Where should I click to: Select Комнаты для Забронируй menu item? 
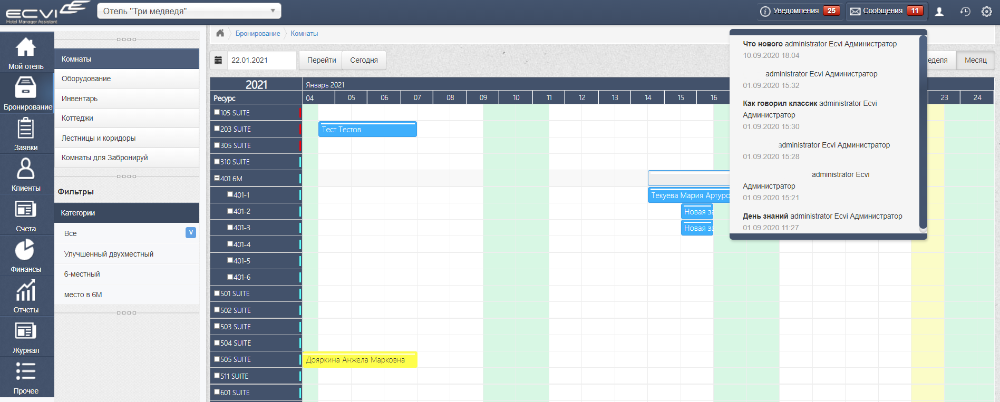127,158
